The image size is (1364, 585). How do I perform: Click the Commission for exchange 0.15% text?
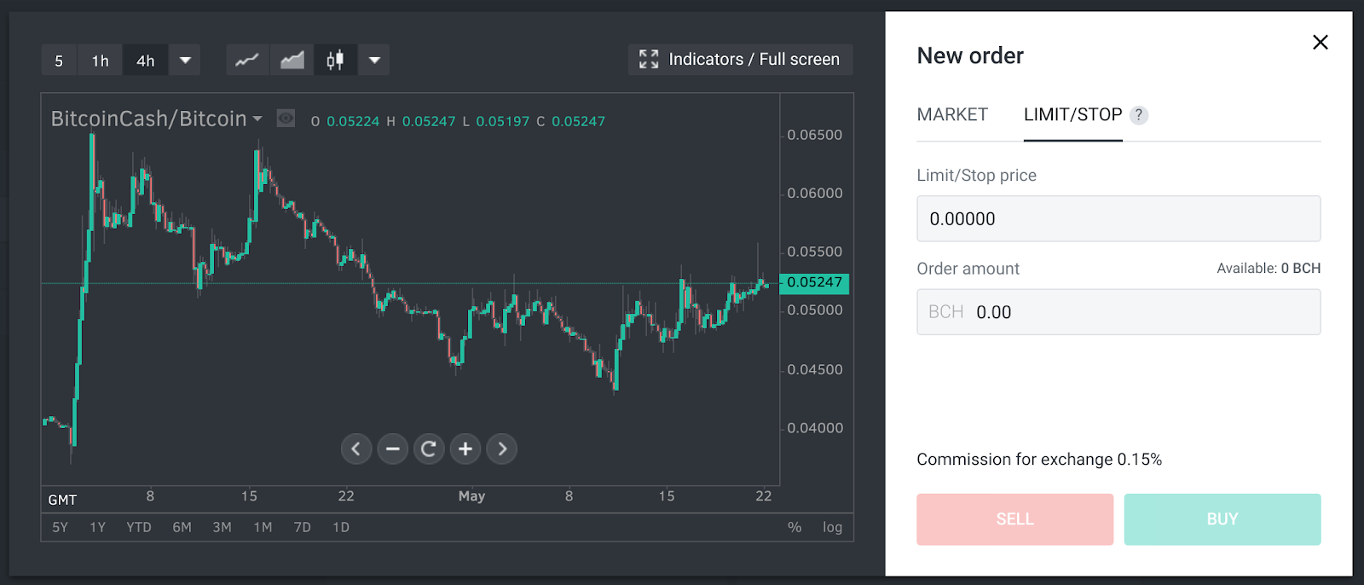[1039, 460]
